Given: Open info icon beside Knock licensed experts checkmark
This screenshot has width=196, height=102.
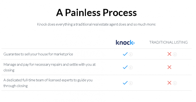Looking at the screenshot, I should point(131,83).
